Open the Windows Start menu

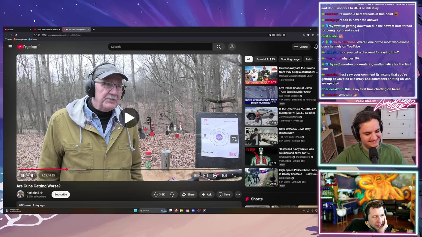click(x=135, y=211)
